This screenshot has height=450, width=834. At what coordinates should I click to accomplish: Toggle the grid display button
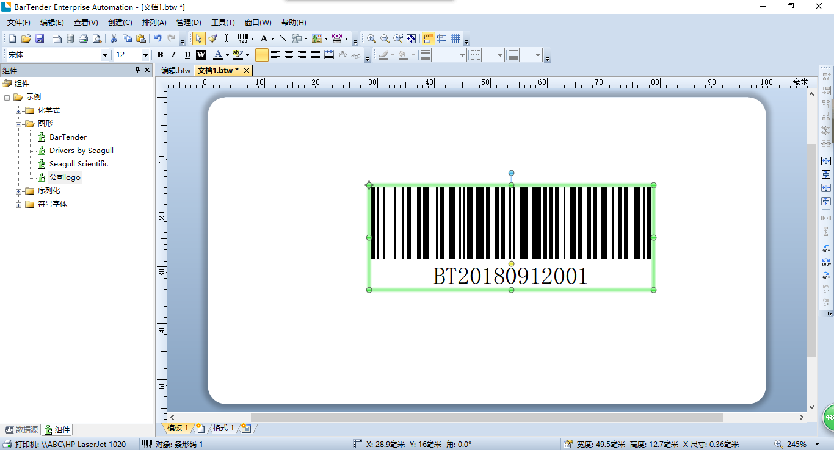[455, 38]
